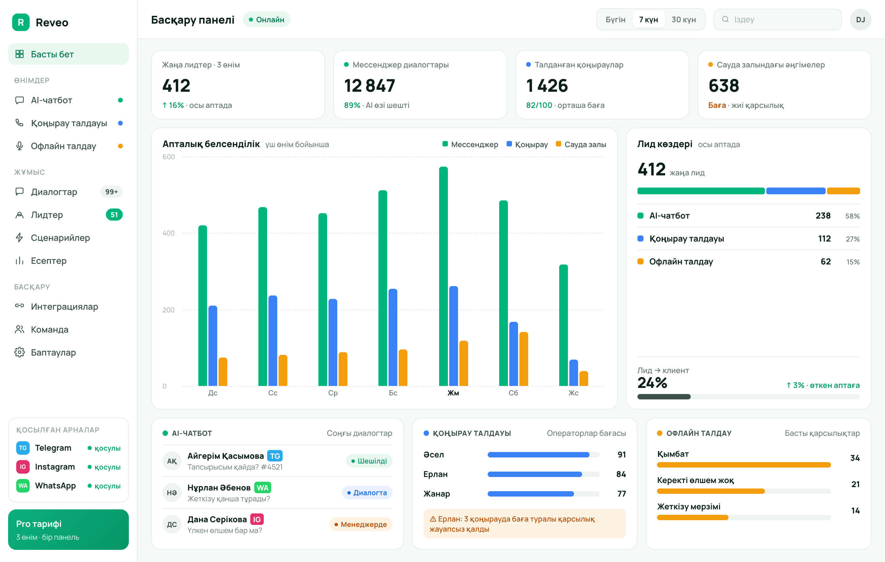Click the green Reveo logo icon
885x562 pixels.
[21, 22]
